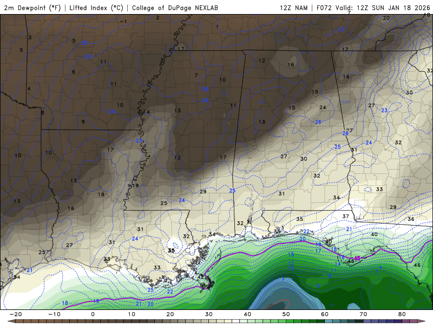Click the '60' label on the color scale

[x=325, y=314]
